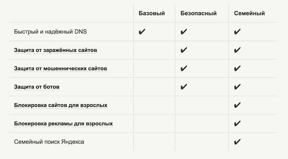
Task: Click Безопасный checkmark for Защита от ботов
Action: tap(184, 87)
